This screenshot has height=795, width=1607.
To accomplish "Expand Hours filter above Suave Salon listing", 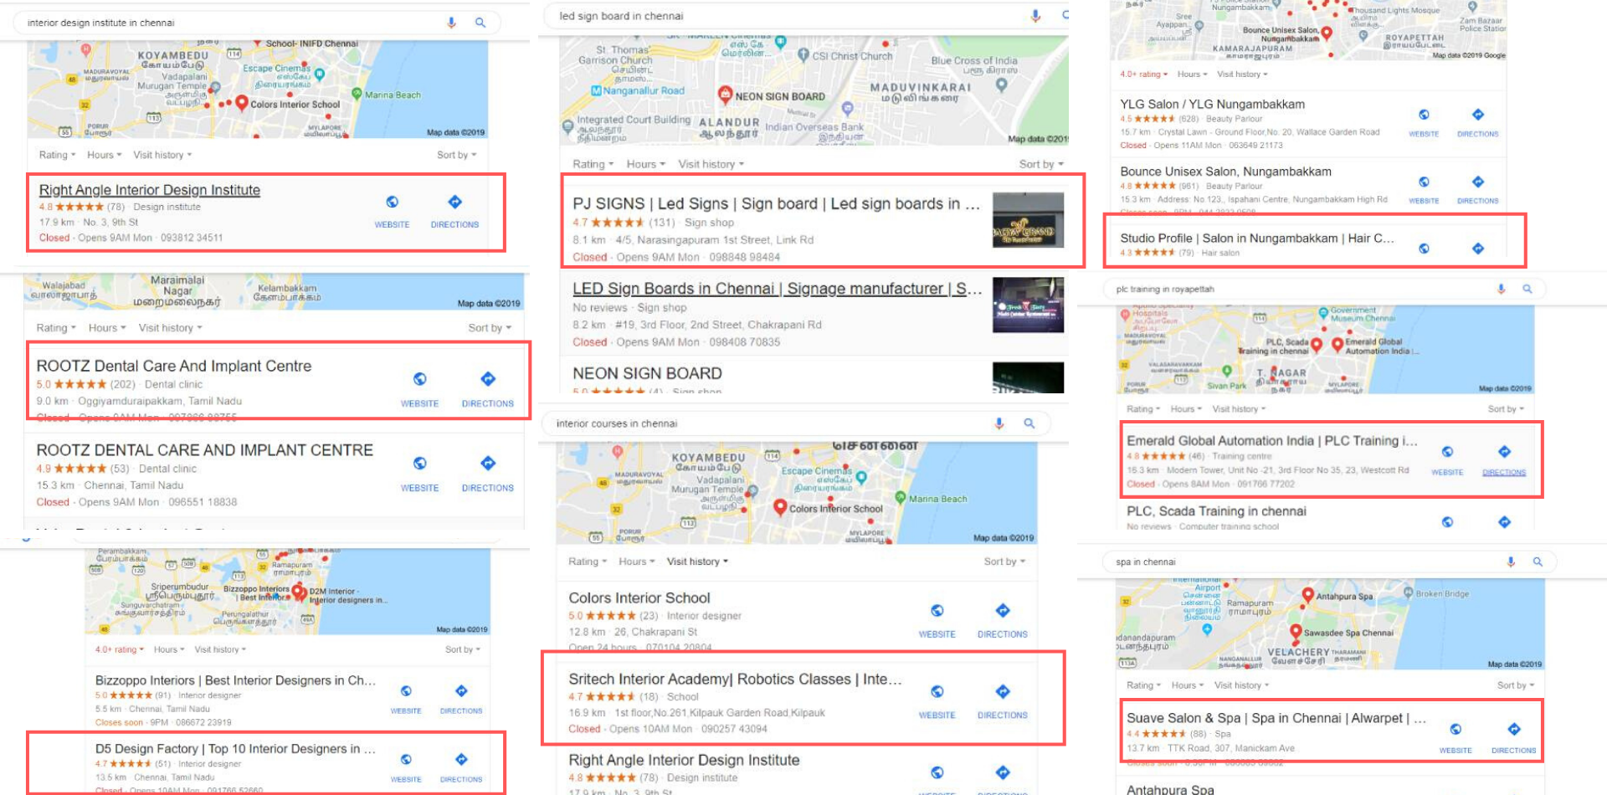I will point(1188,685).
